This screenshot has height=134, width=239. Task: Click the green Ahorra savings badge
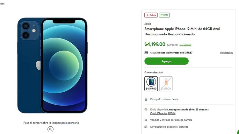185,45
